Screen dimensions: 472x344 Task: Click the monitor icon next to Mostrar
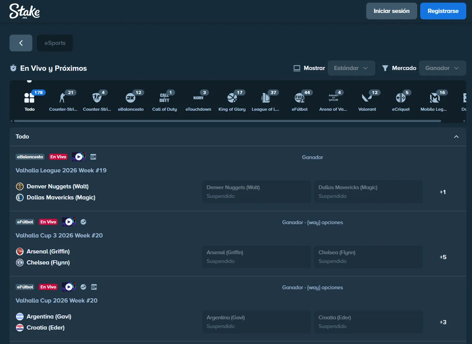(x=297, y=68)
